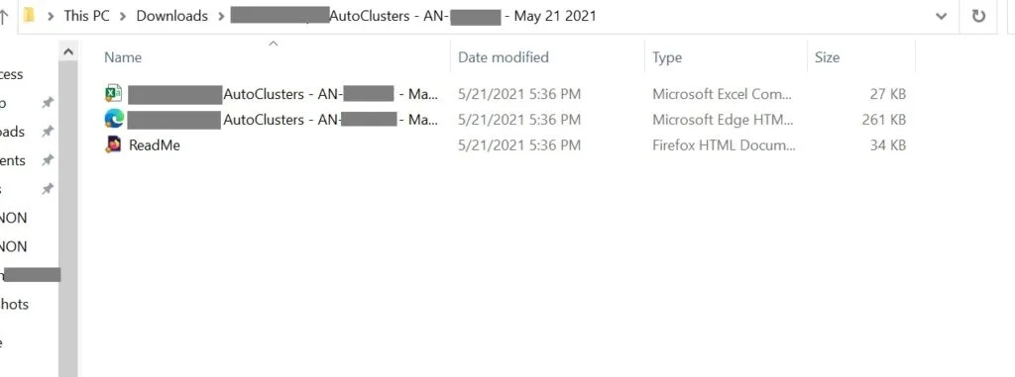Screen dimensions: 1015x377
Task: Click the sidebar scrollbar up arrow
Action: [x=68, y=51]
